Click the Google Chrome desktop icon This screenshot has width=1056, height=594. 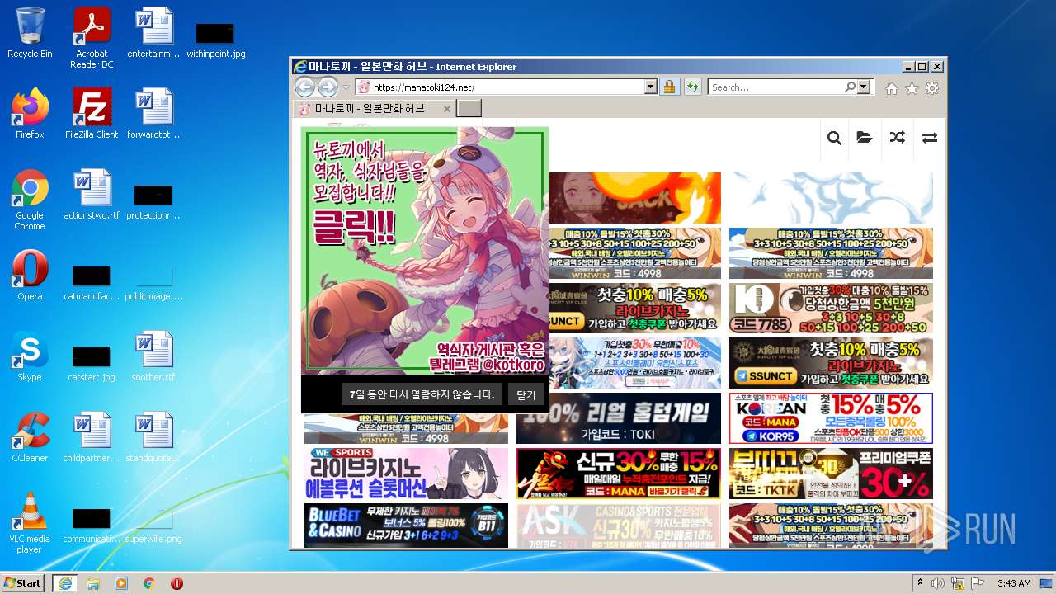point(30,200)
